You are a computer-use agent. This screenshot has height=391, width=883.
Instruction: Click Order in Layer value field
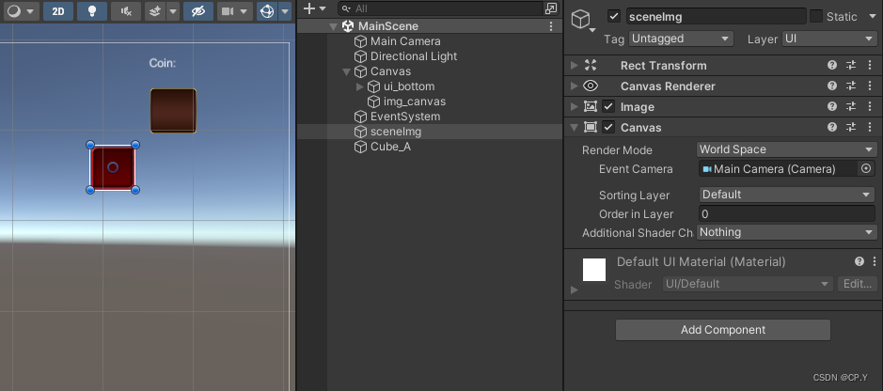786,213
